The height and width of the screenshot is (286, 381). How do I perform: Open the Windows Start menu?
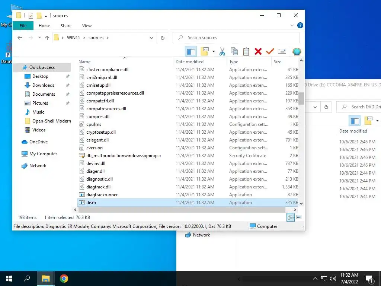[x=9, y=279]
